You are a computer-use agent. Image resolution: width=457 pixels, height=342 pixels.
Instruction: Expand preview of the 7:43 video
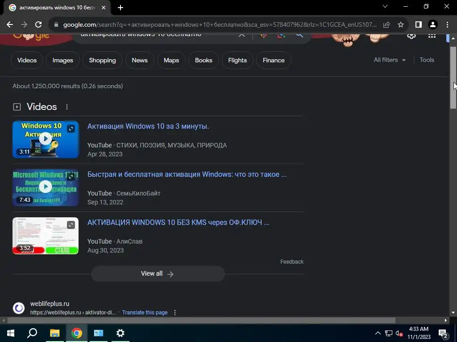(71, 176)
